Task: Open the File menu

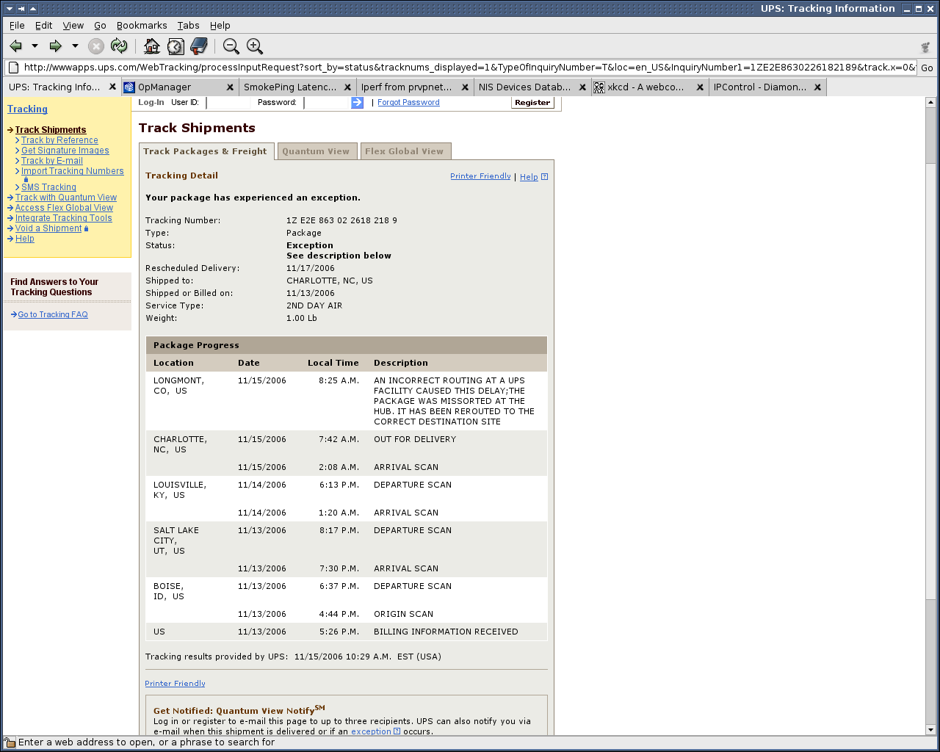Action: click(x=17, y=25)
